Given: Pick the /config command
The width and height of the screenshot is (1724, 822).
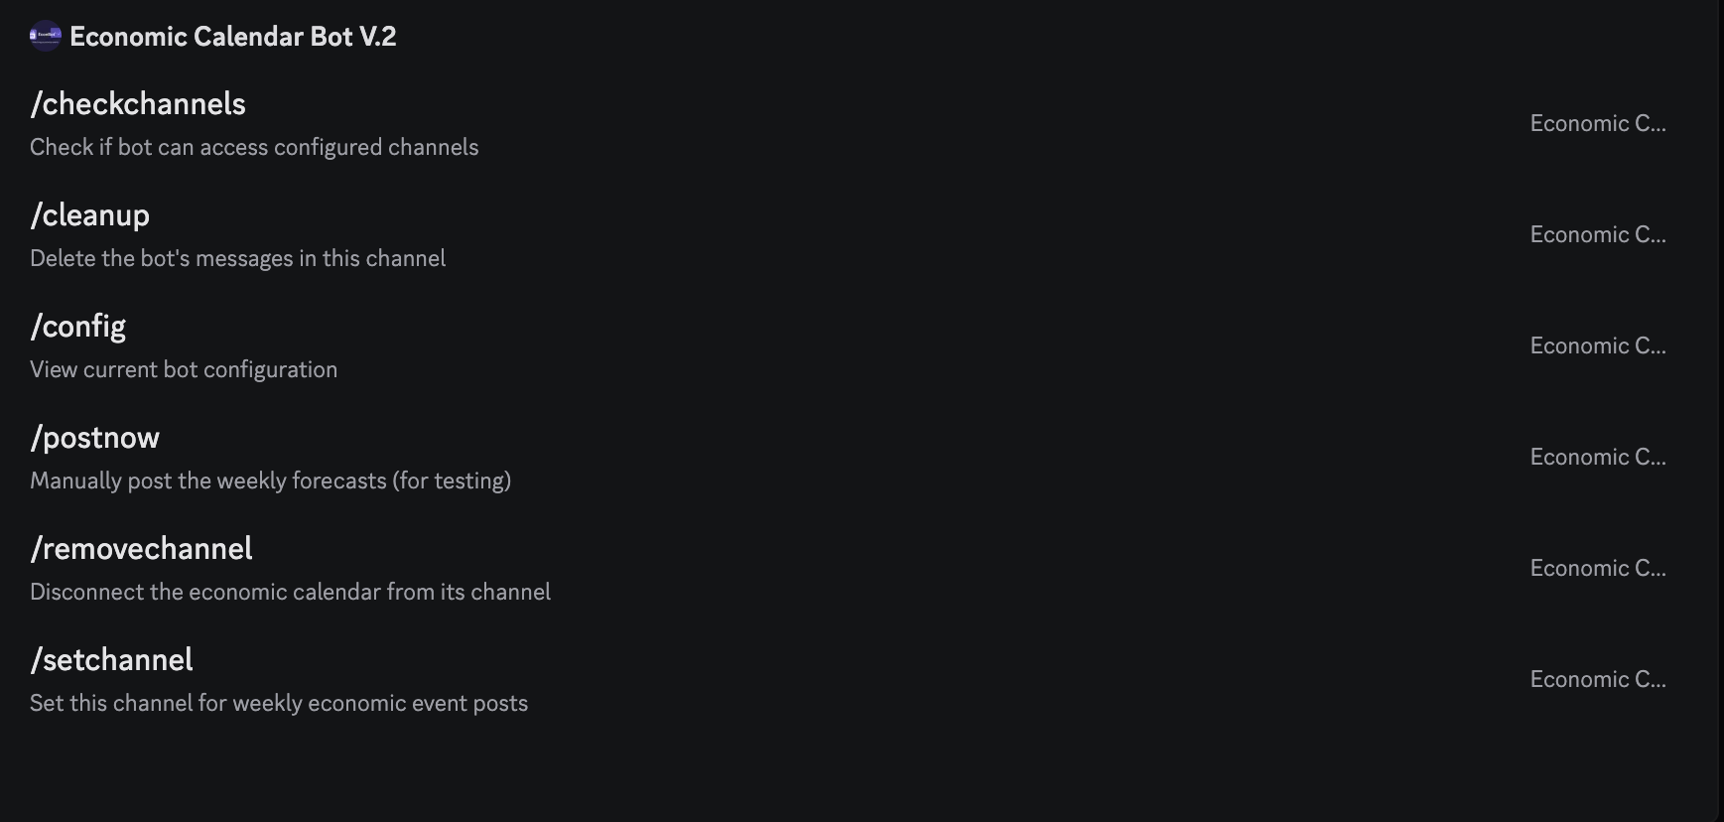Looking at the screenshot, I should pyautogui.click(x=78, y=327).
